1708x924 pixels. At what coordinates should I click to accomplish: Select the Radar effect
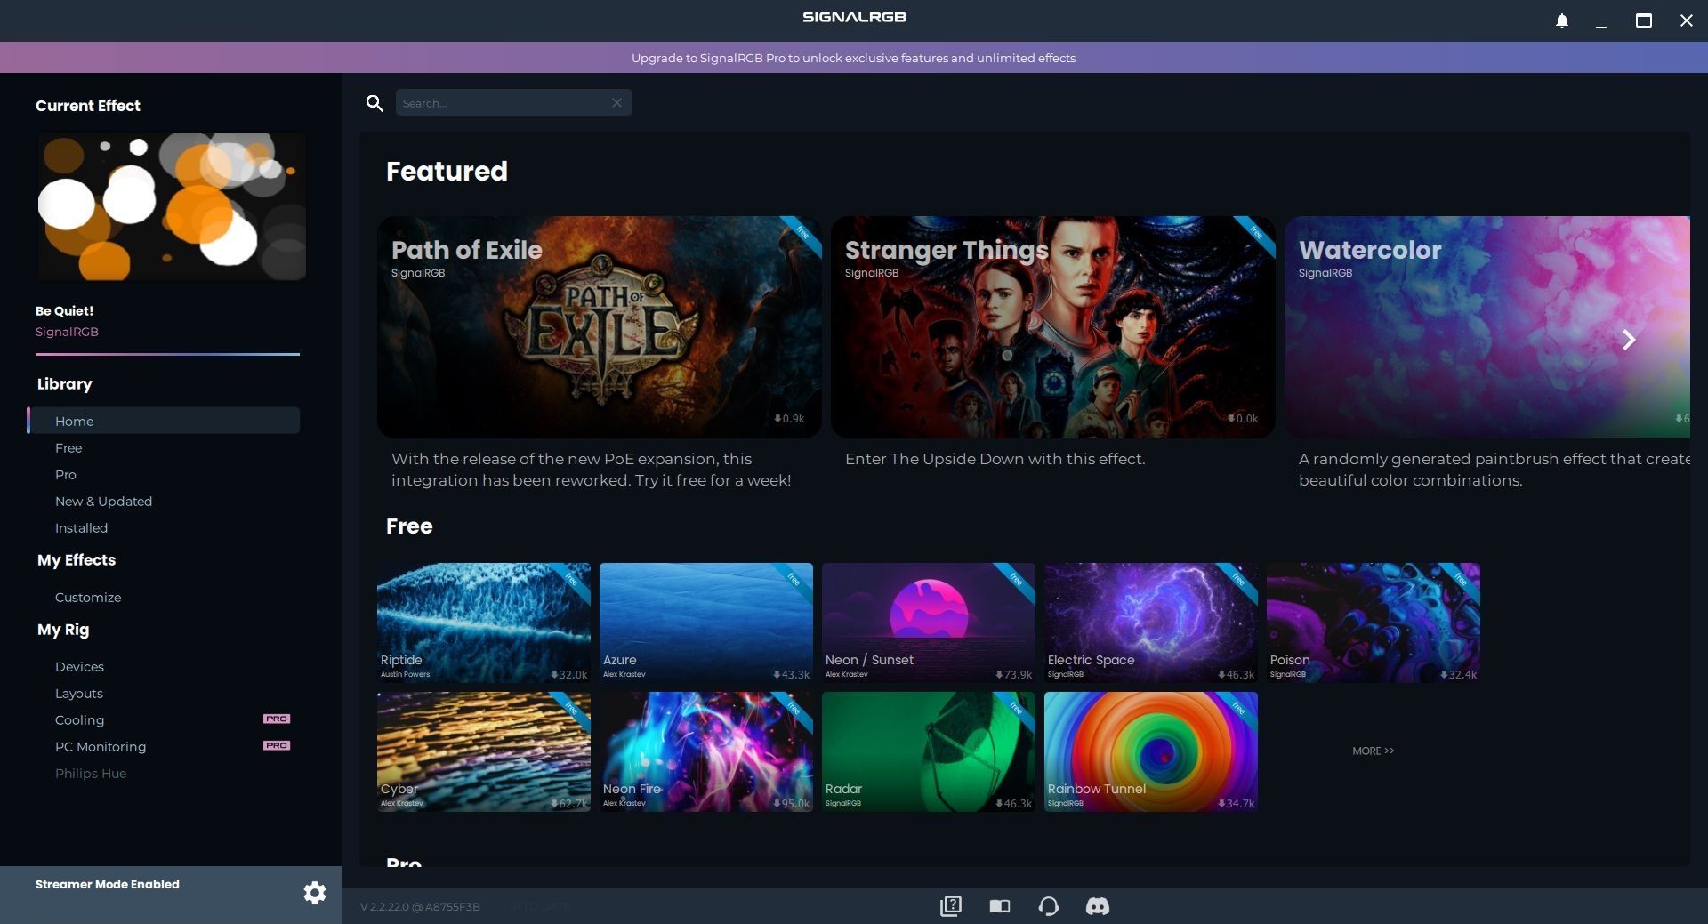pyautogui.click(x=929, y=751)
